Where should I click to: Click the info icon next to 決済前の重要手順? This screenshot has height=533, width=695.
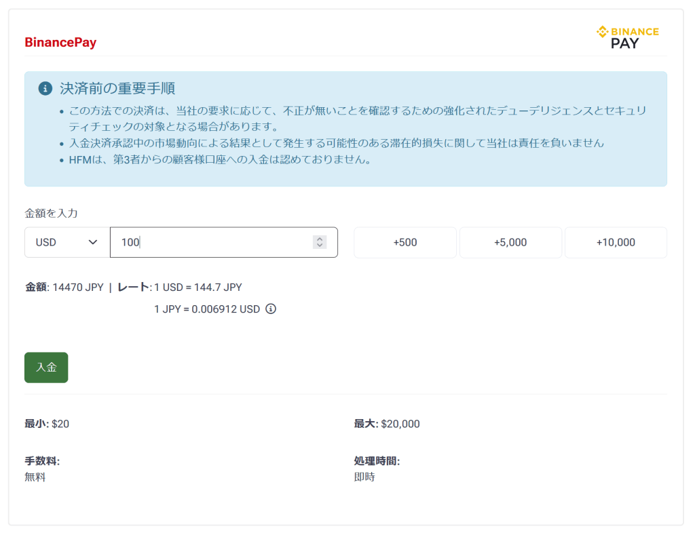(x=45, y=89)
